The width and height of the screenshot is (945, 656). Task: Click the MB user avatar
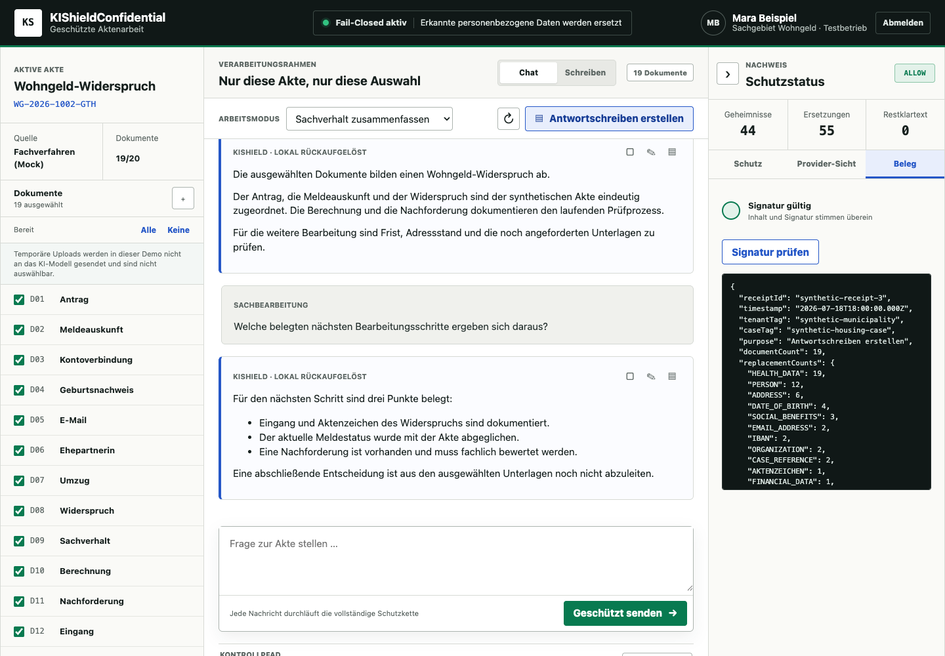(713, 23)
